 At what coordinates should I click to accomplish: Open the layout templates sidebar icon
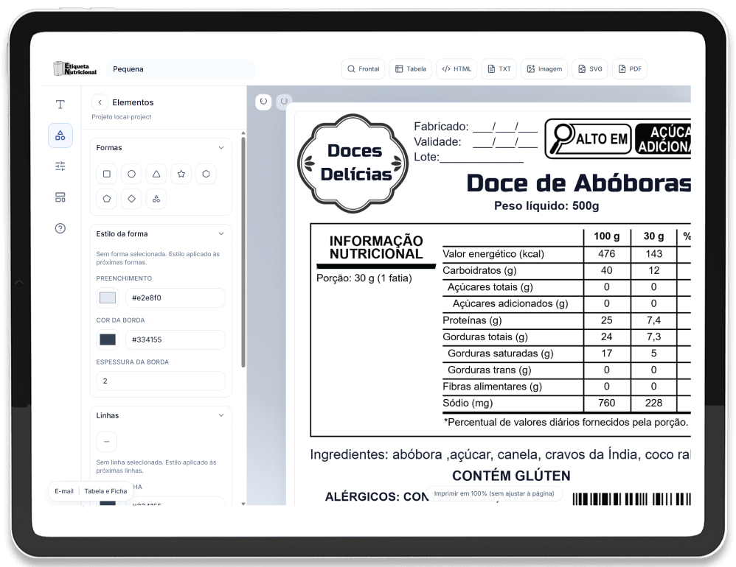click(60, 197)
